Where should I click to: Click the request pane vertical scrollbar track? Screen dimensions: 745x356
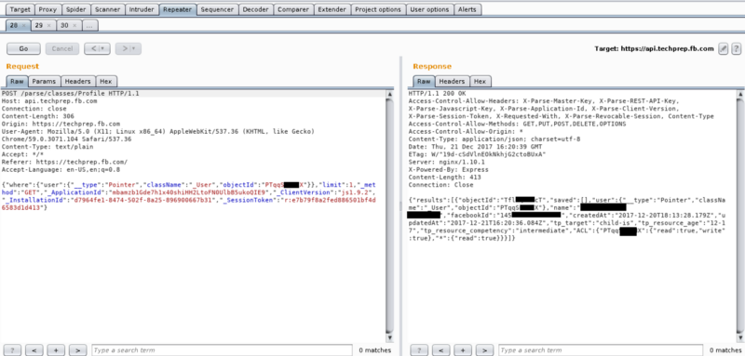(x=390, y=216)
